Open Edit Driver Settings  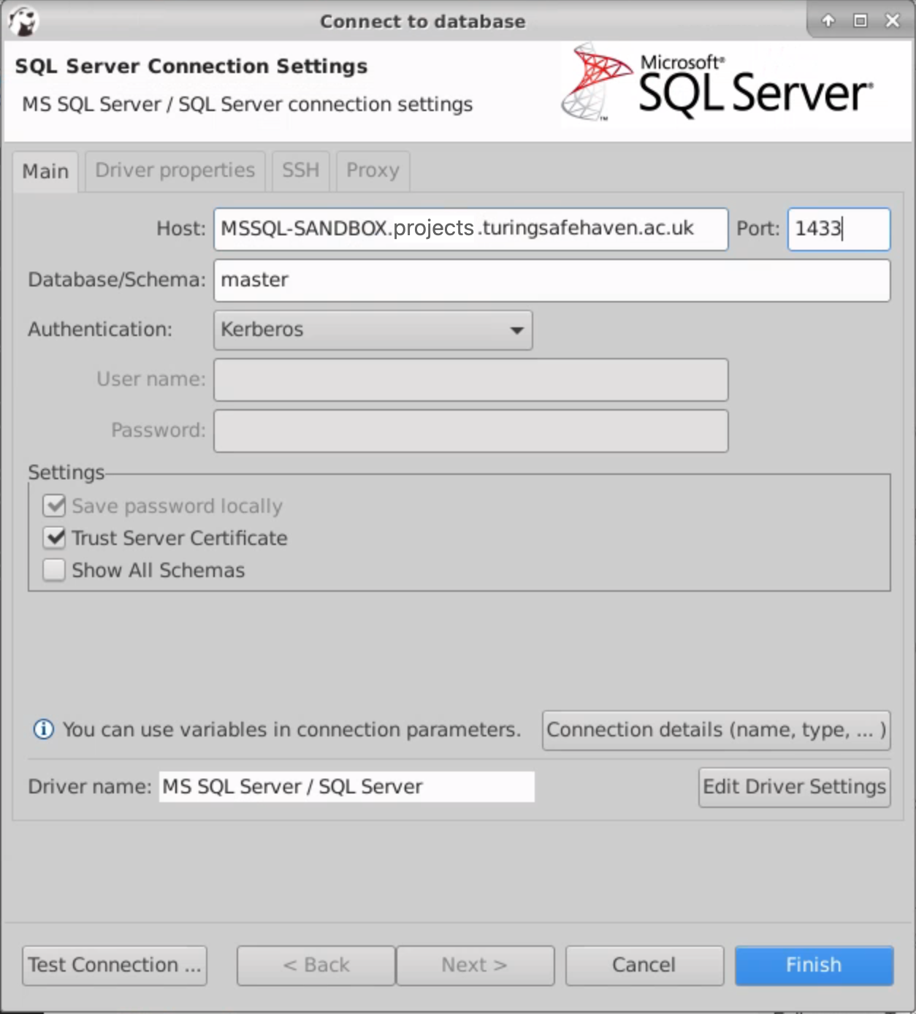(794, 787)
